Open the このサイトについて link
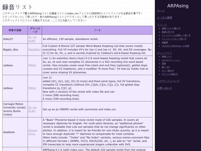 click(x=168, y=81)
